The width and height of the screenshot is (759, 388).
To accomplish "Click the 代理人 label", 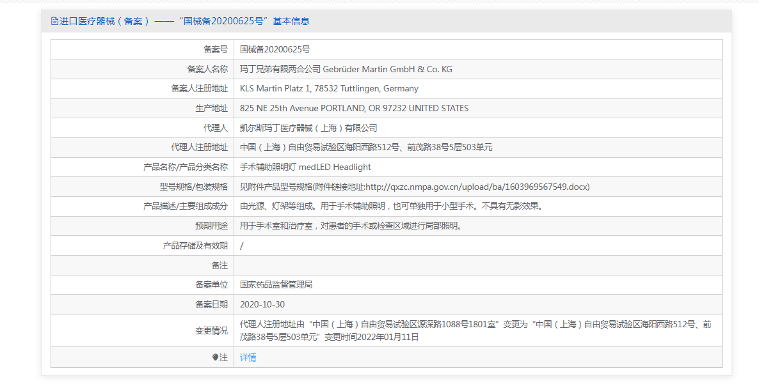I will (x=216, y=128).
